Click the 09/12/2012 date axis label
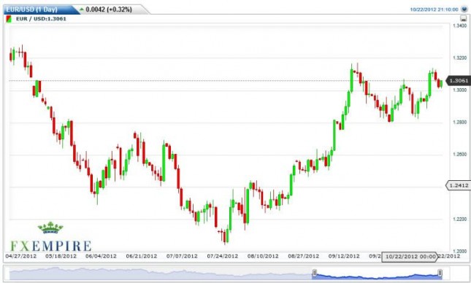Viewport: 471px width, 283px height. [344, 256]
